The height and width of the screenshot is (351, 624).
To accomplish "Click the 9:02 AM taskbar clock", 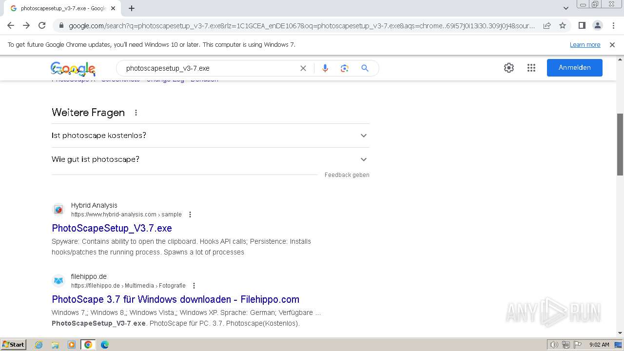I will (599, 345).
